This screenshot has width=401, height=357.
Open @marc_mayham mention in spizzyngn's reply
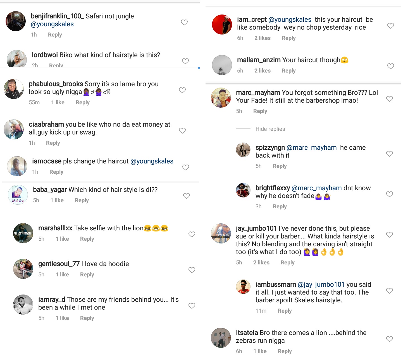[x=312, y=148]
